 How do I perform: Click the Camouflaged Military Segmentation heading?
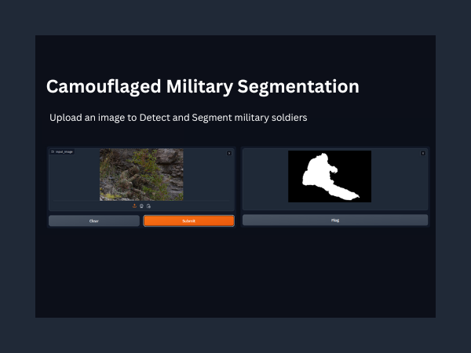click(203, 86)
